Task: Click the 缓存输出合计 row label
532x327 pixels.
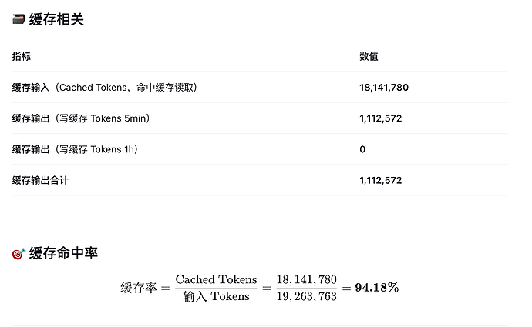Action: pos(40,180)
